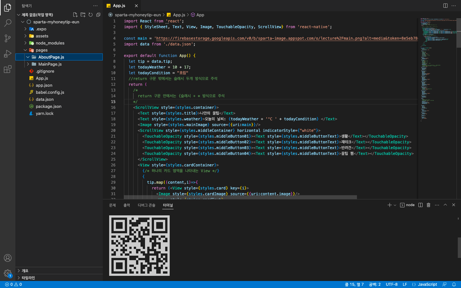Open the Explorer view in activity bar
The width and height of the screenshot is (461, 288).
(x=8, y=8)
